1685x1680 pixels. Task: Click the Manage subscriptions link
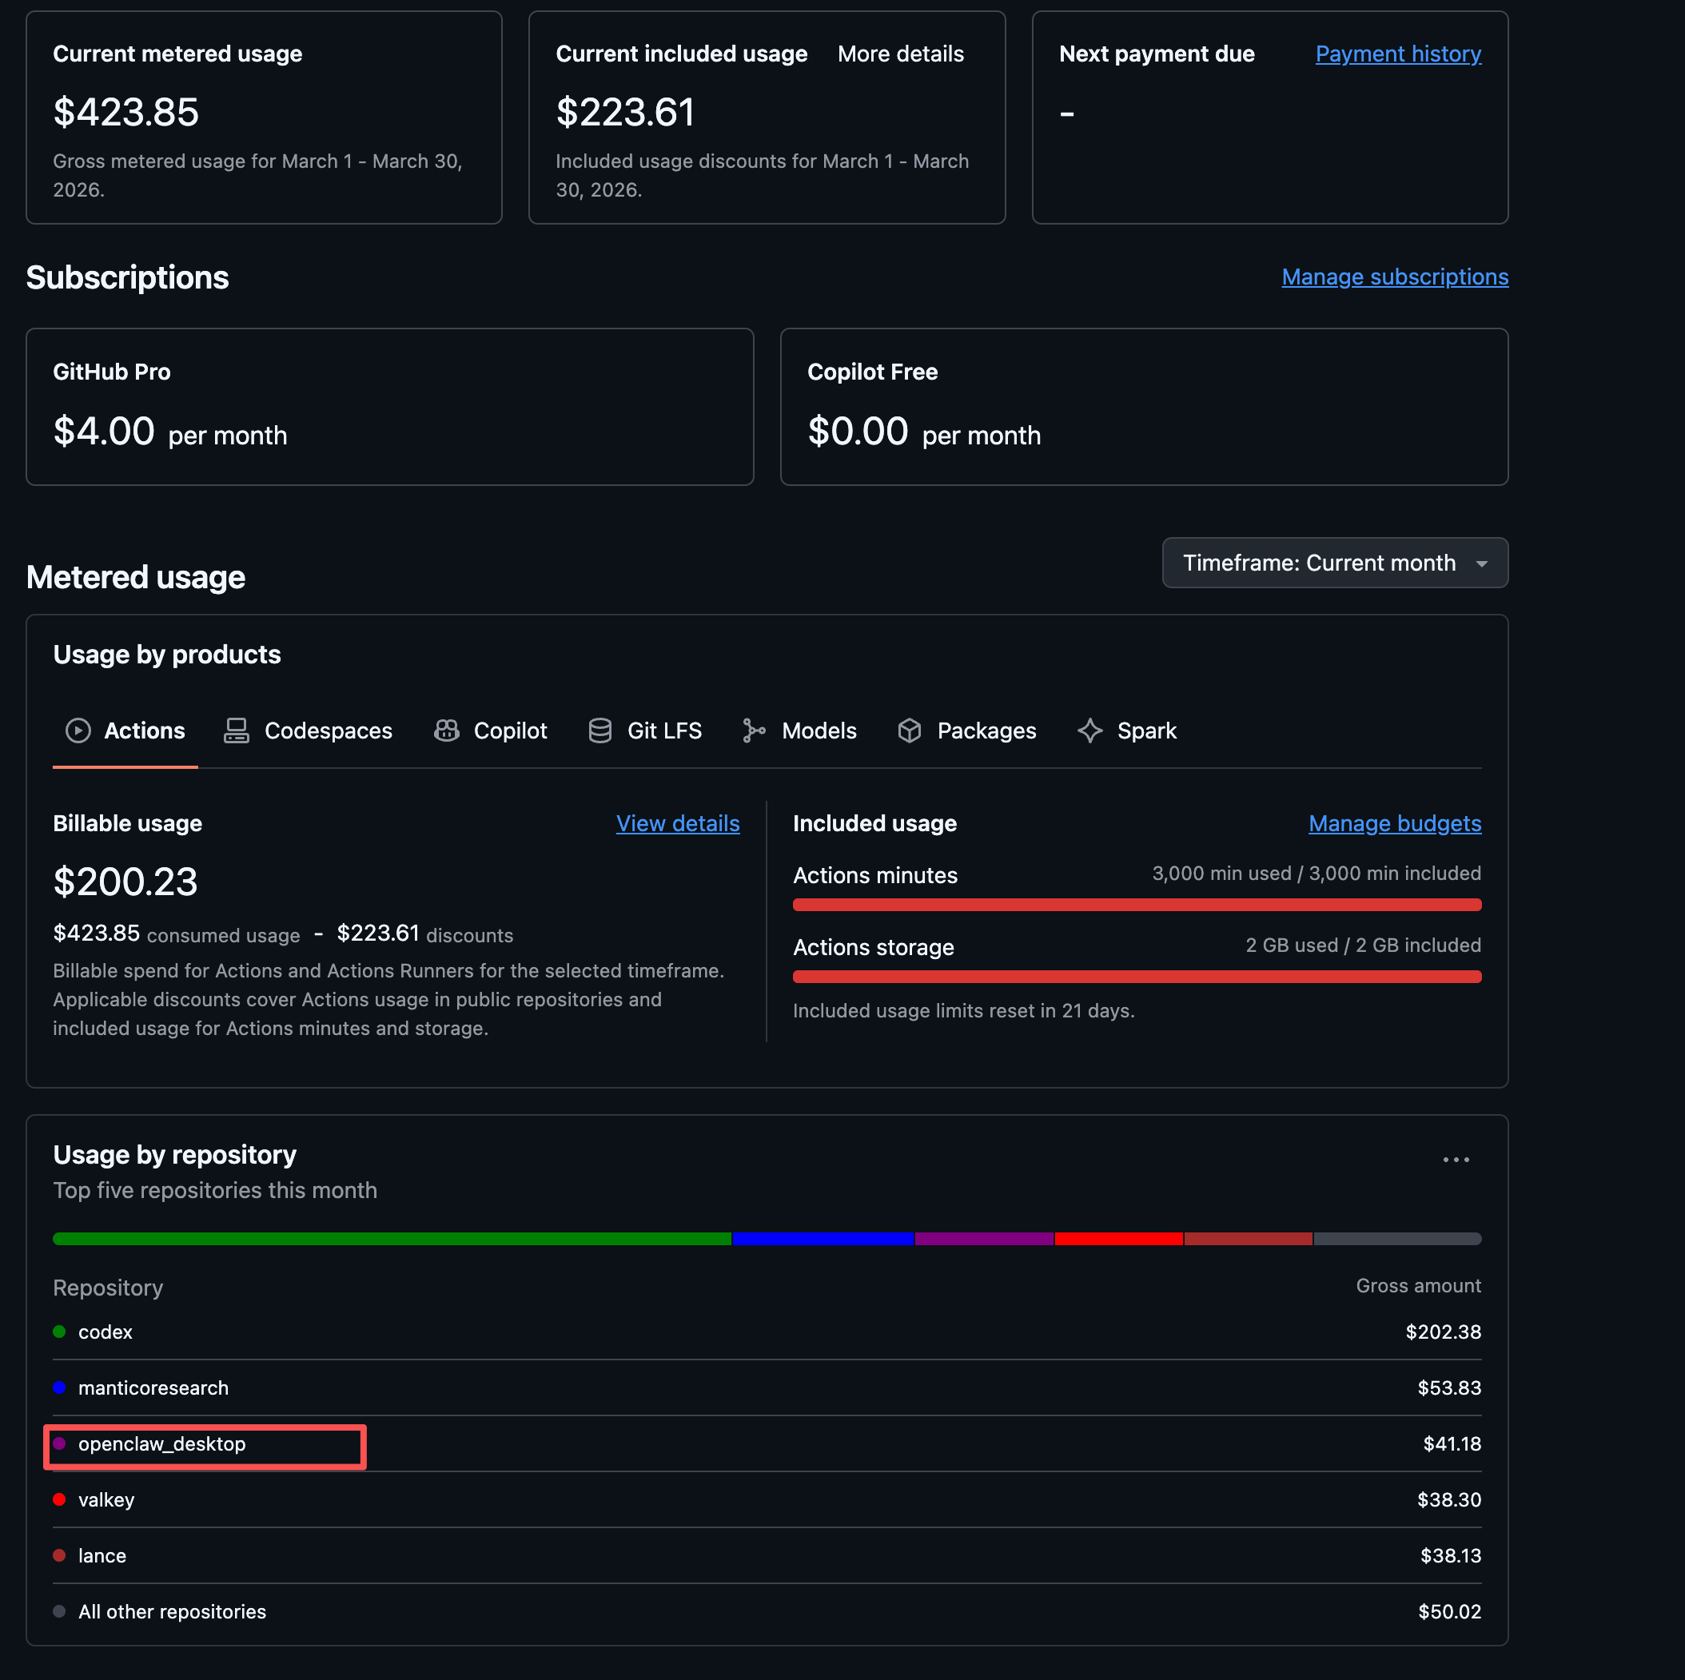click(1395, 277)
